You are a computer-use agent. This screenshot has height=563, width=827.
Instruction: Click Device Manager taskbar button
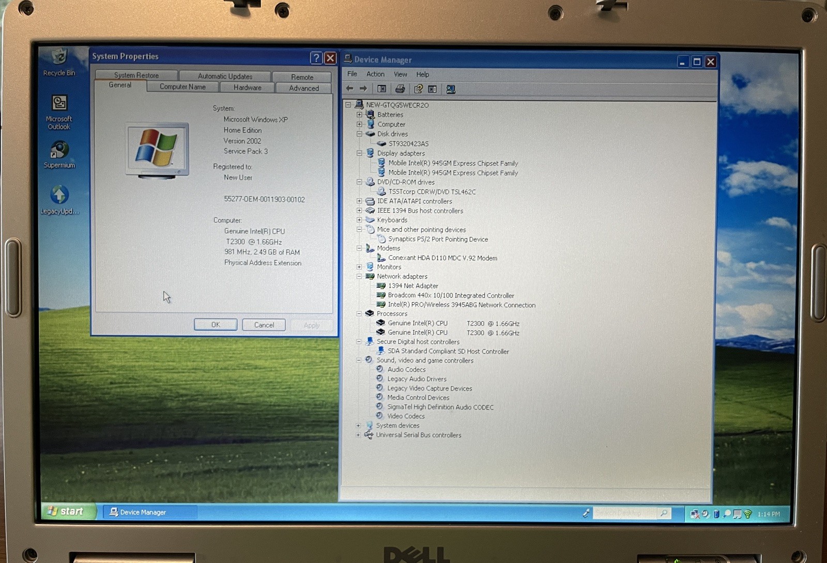(x=150, y=512)
